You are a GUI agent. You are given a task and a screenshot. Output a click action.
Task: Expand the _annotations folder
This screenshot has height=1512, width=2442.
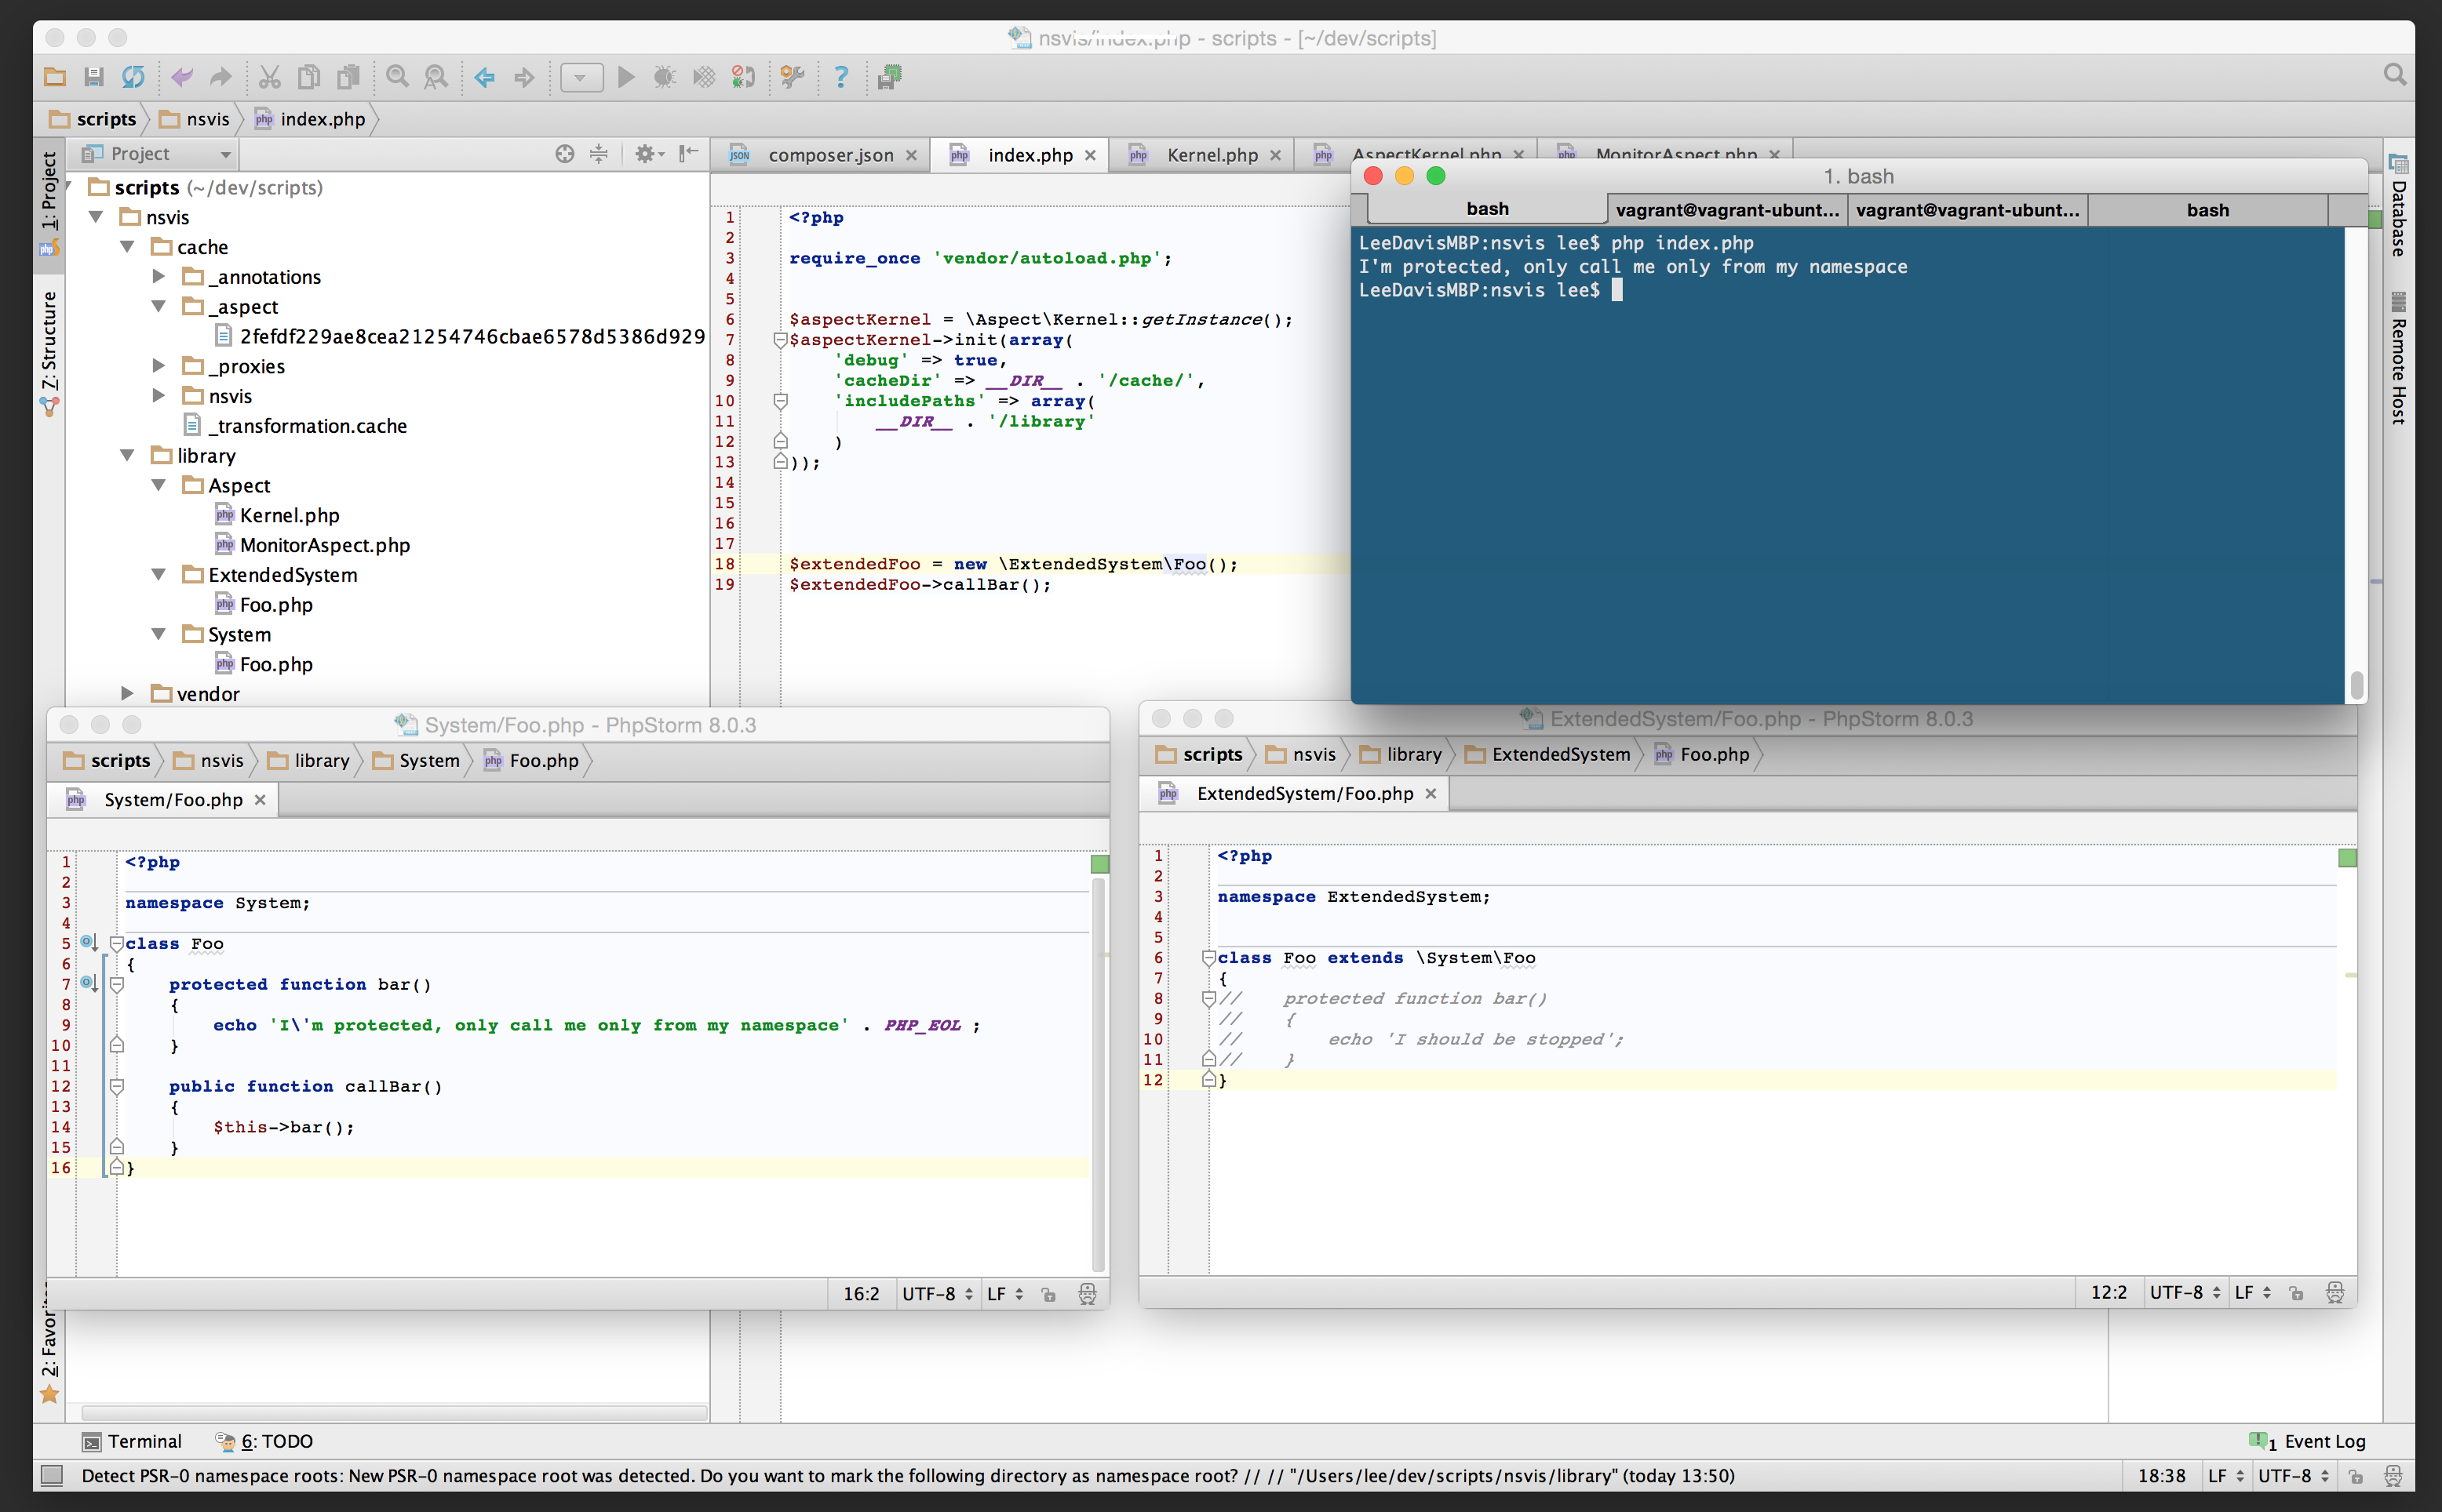click(x=158, y=276)
